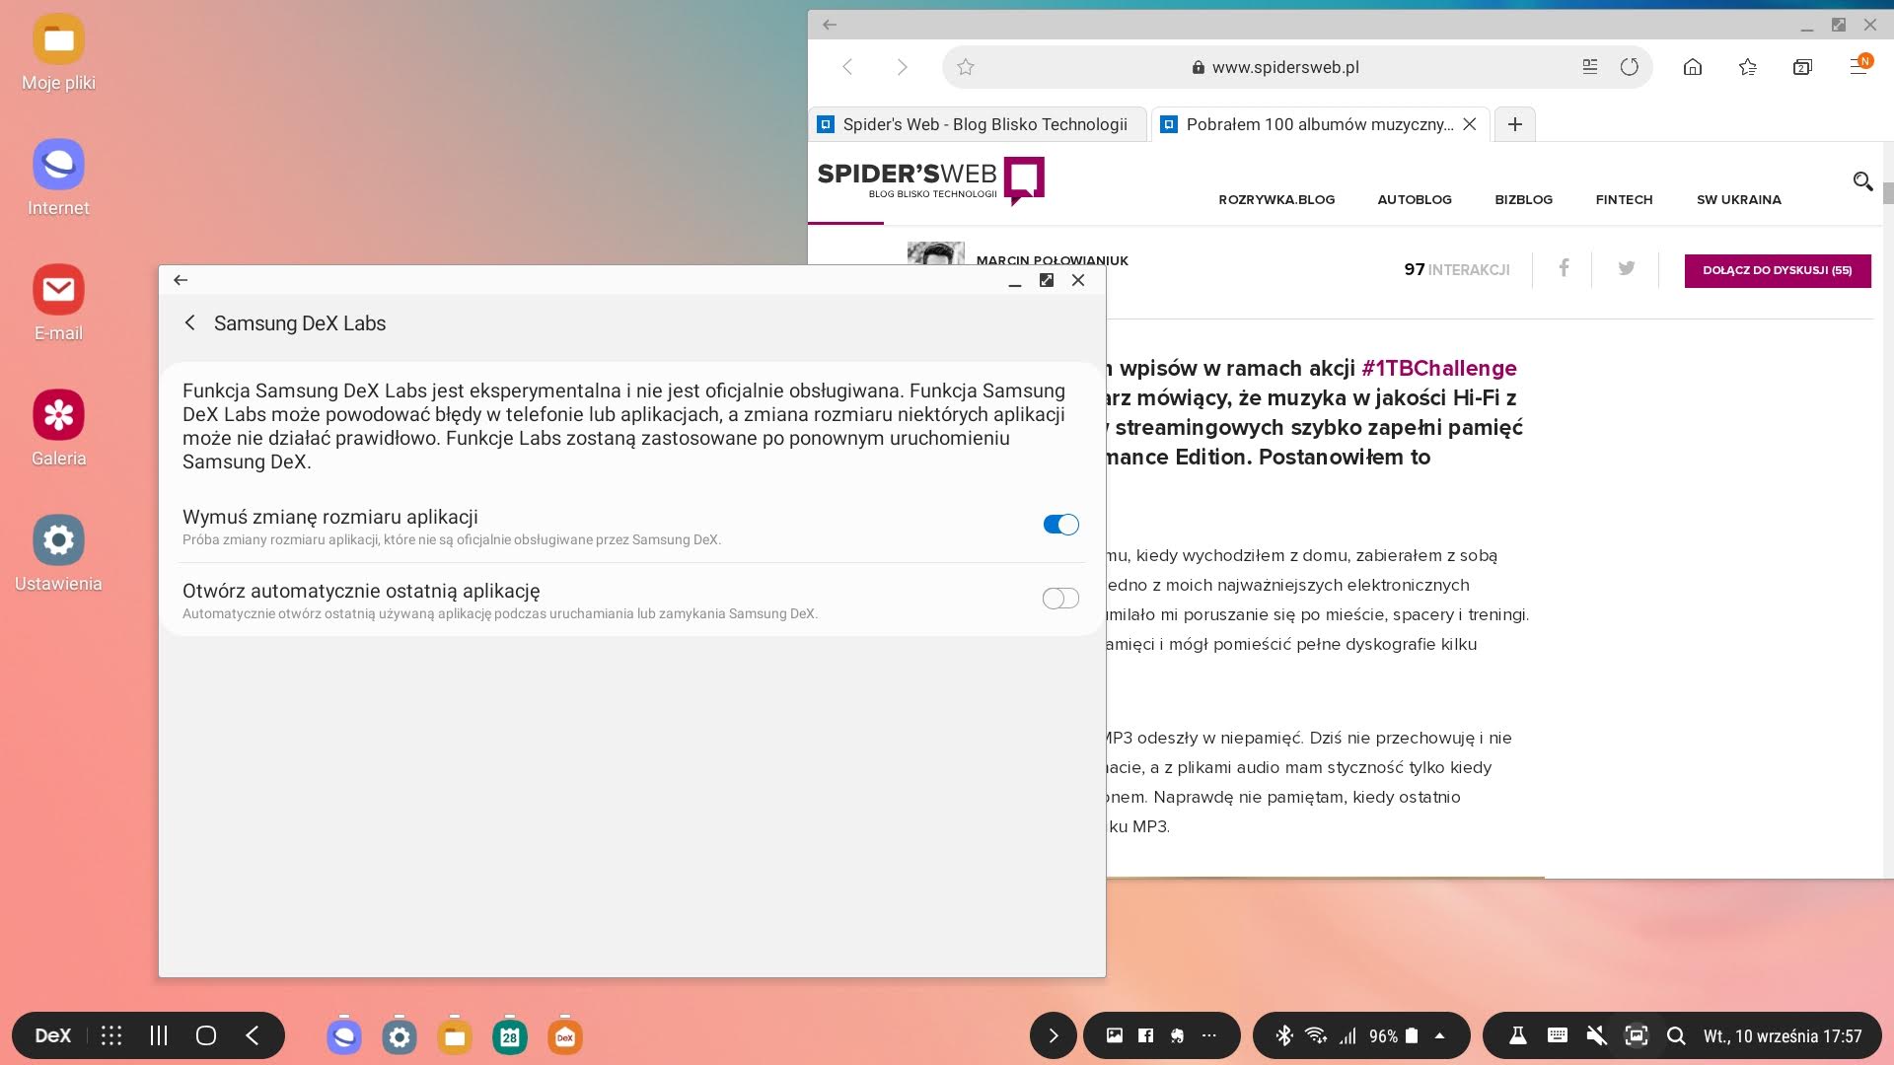The height and width of the screenshot is (1065, 1894).
Task: Share article on Twitter
Action: pyautogui.click(x=1626, y=268)
